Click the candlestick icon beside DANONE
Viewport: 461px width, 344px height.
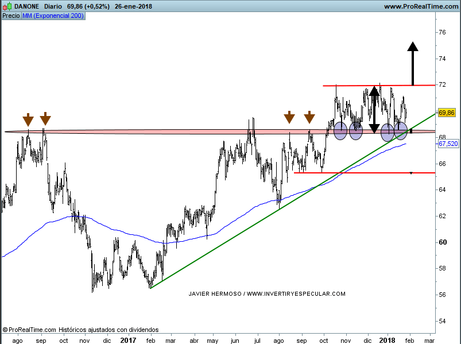[7, 6]
